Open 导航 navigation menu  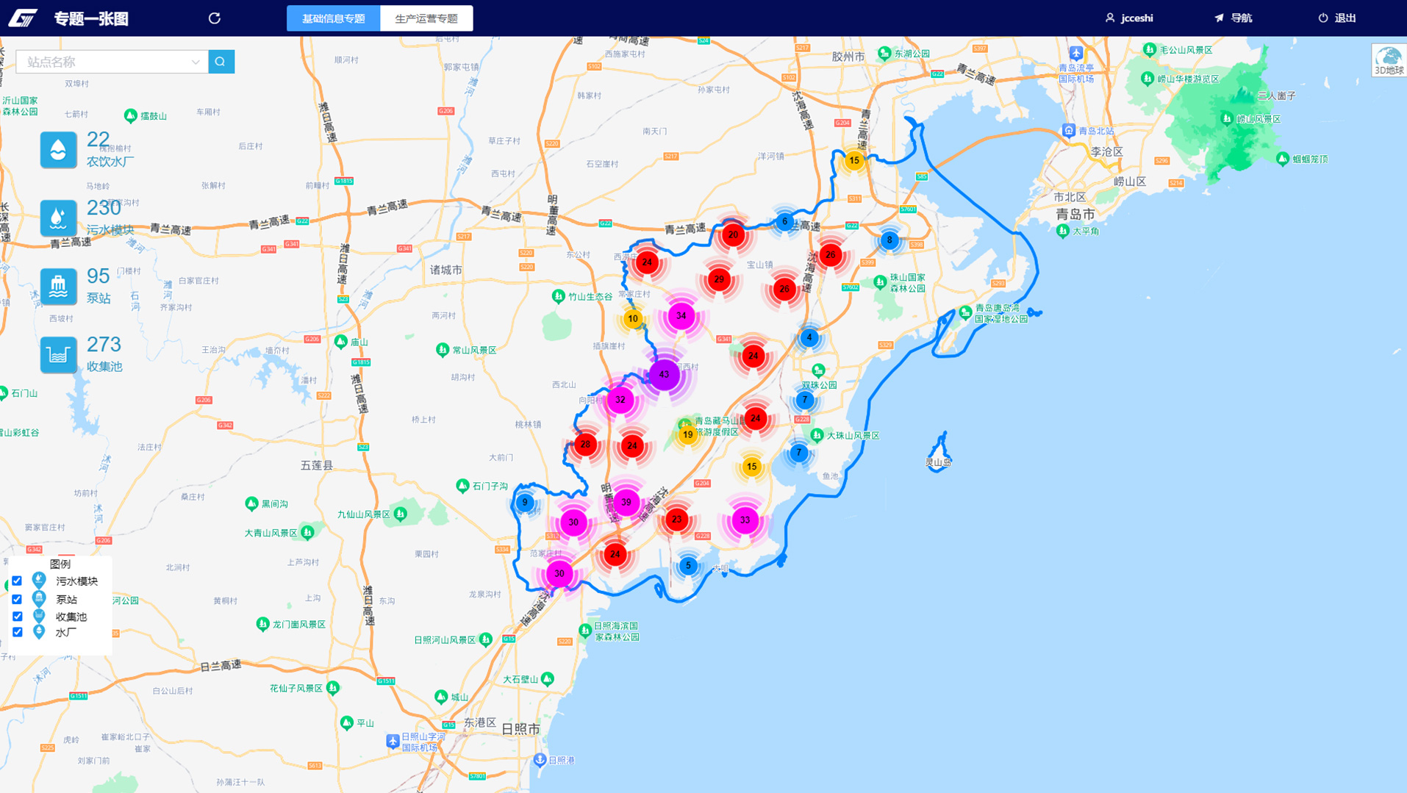1233,18
